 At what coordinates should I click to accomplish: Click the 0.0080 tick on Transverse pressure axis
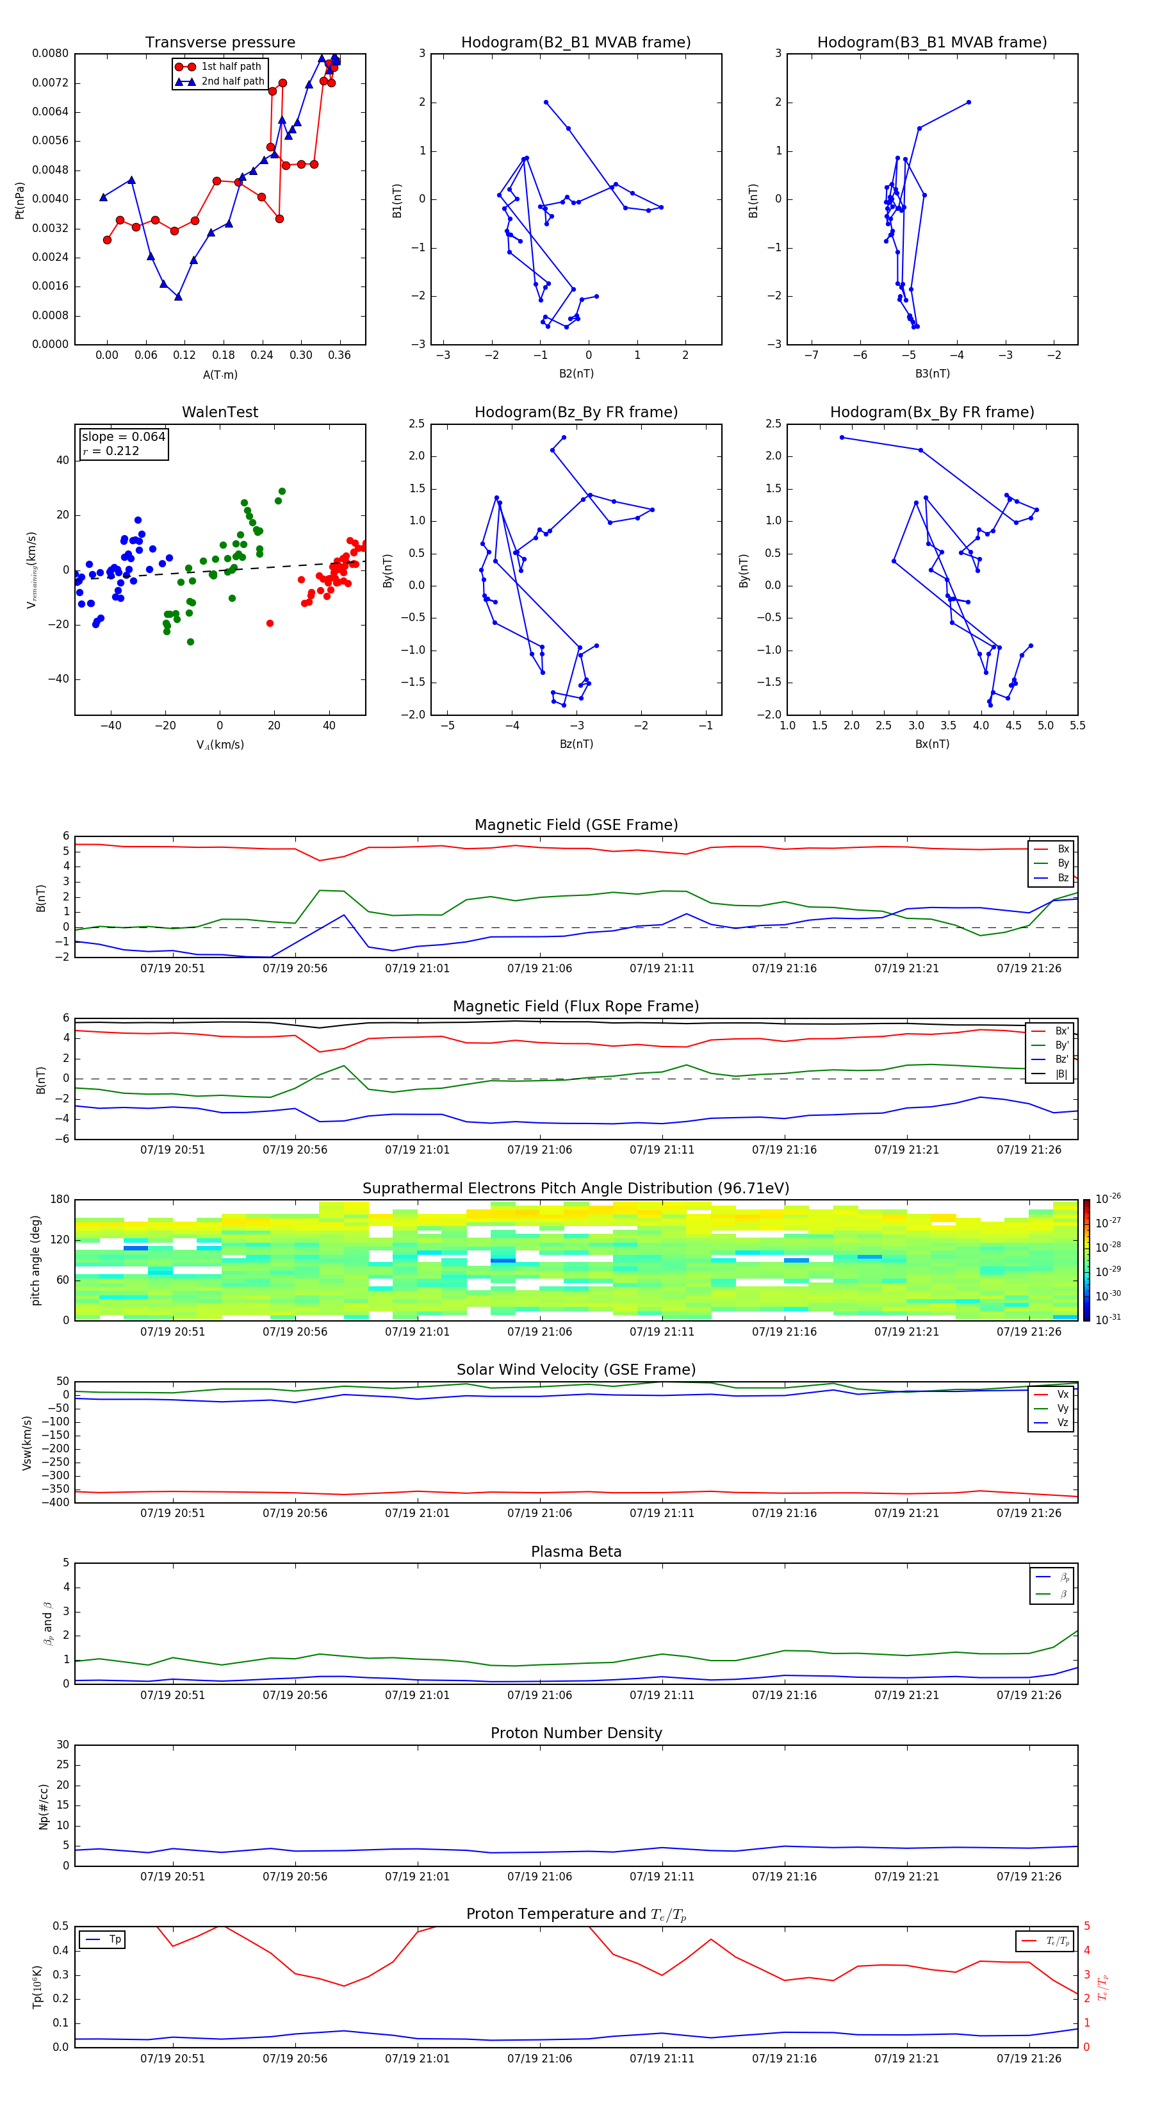(50, 53)
